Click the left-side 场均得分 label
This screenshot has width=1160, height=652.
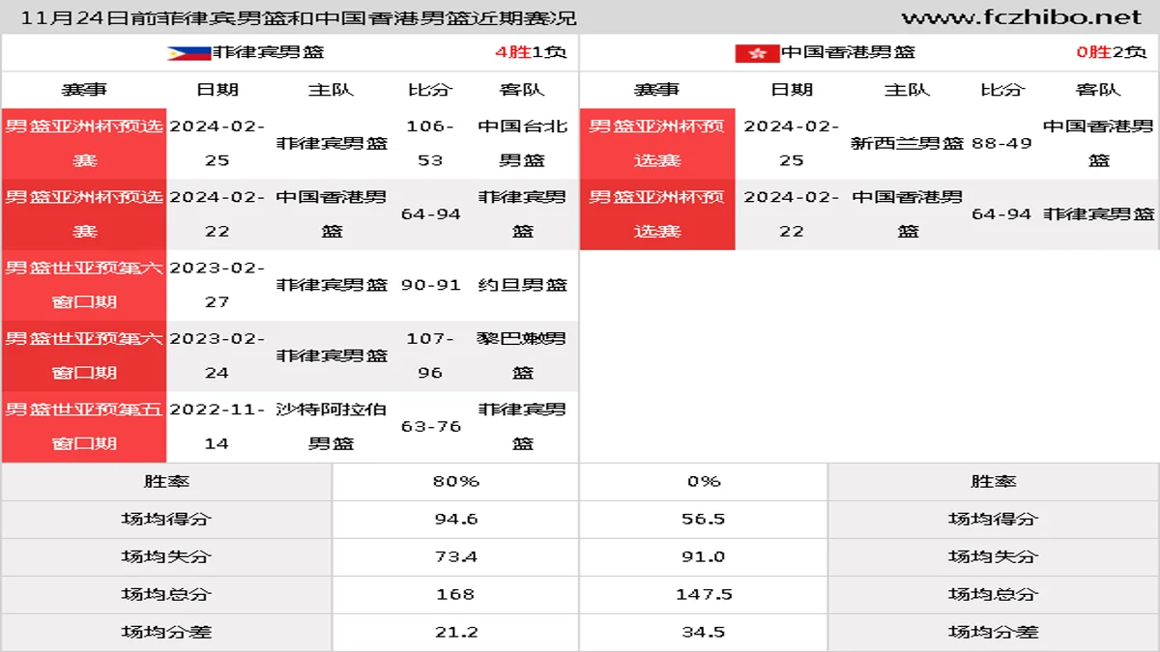tap(166, 519)
